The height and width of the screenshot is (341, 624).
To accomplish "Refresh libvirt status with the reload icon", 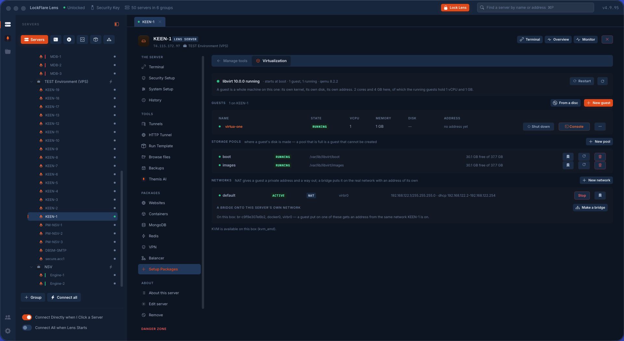I will (x=603, y=81).
